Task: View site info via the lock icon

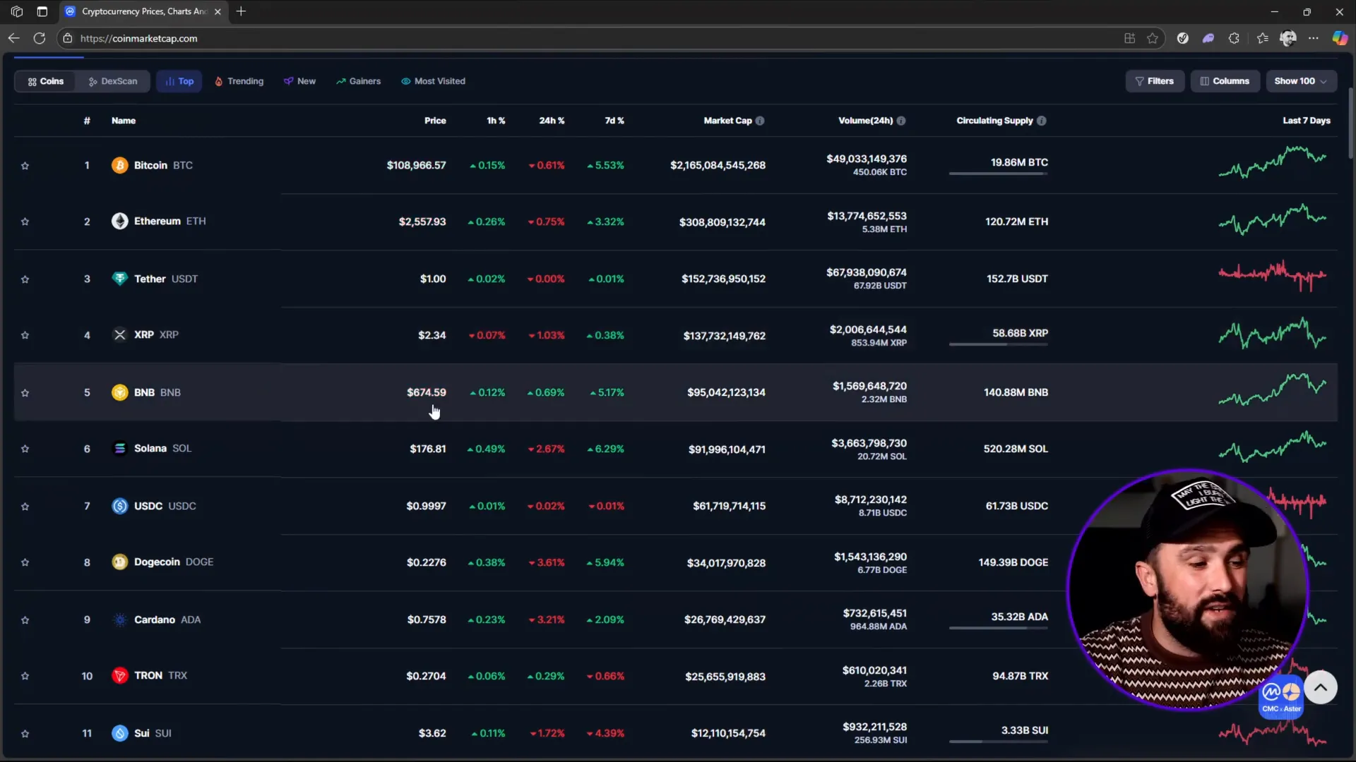Action: pyautogui.click(x=68, y=38)
